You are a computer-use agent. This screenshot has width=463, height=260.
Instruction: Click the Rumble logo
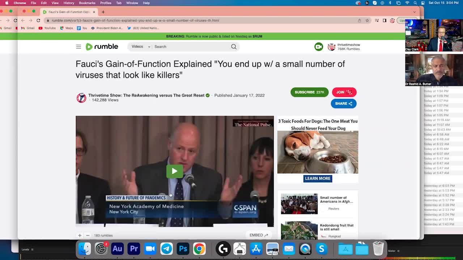[102, 47]
